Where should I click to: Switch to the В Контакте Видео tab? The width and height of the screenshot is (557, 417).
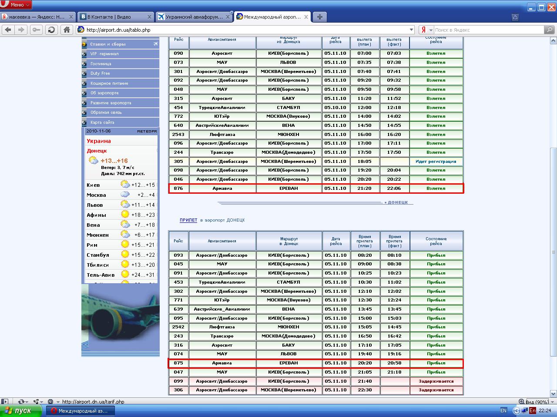point(112,17)
